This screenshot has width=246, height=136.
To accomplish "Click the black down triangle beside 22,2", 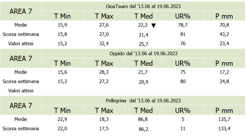I will pyautogui.click(x=154, y=26).
